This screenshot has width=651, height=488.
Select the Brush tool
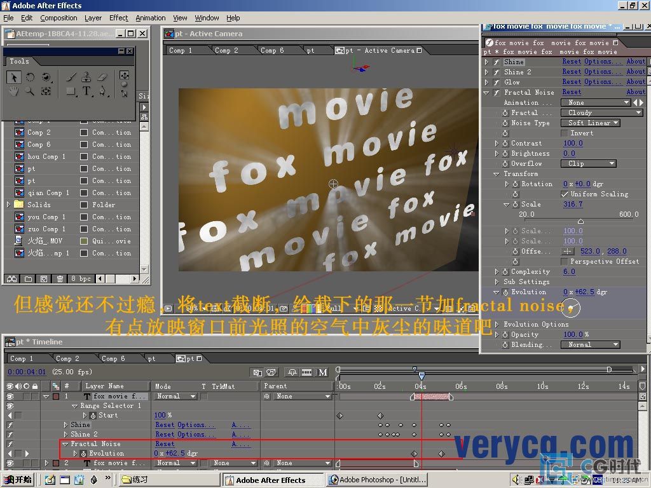71,78
